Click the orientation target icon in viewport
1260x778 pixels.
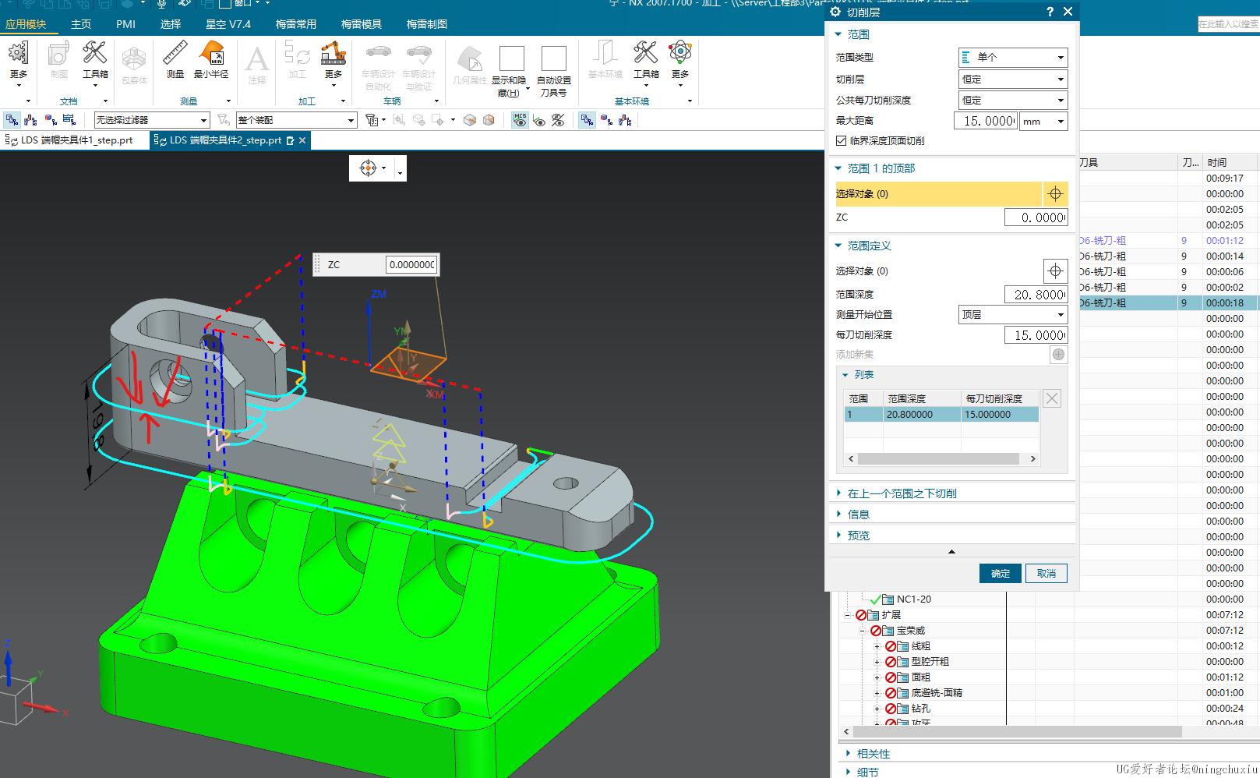click(x=369, y=168)
